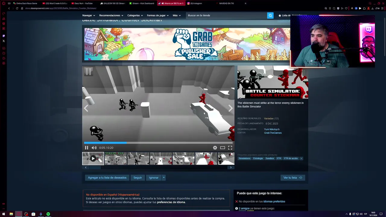Go to the previous media with the left arrow
Image resolution: width=386 pixels, height=217 pixels.
[86, 108]
